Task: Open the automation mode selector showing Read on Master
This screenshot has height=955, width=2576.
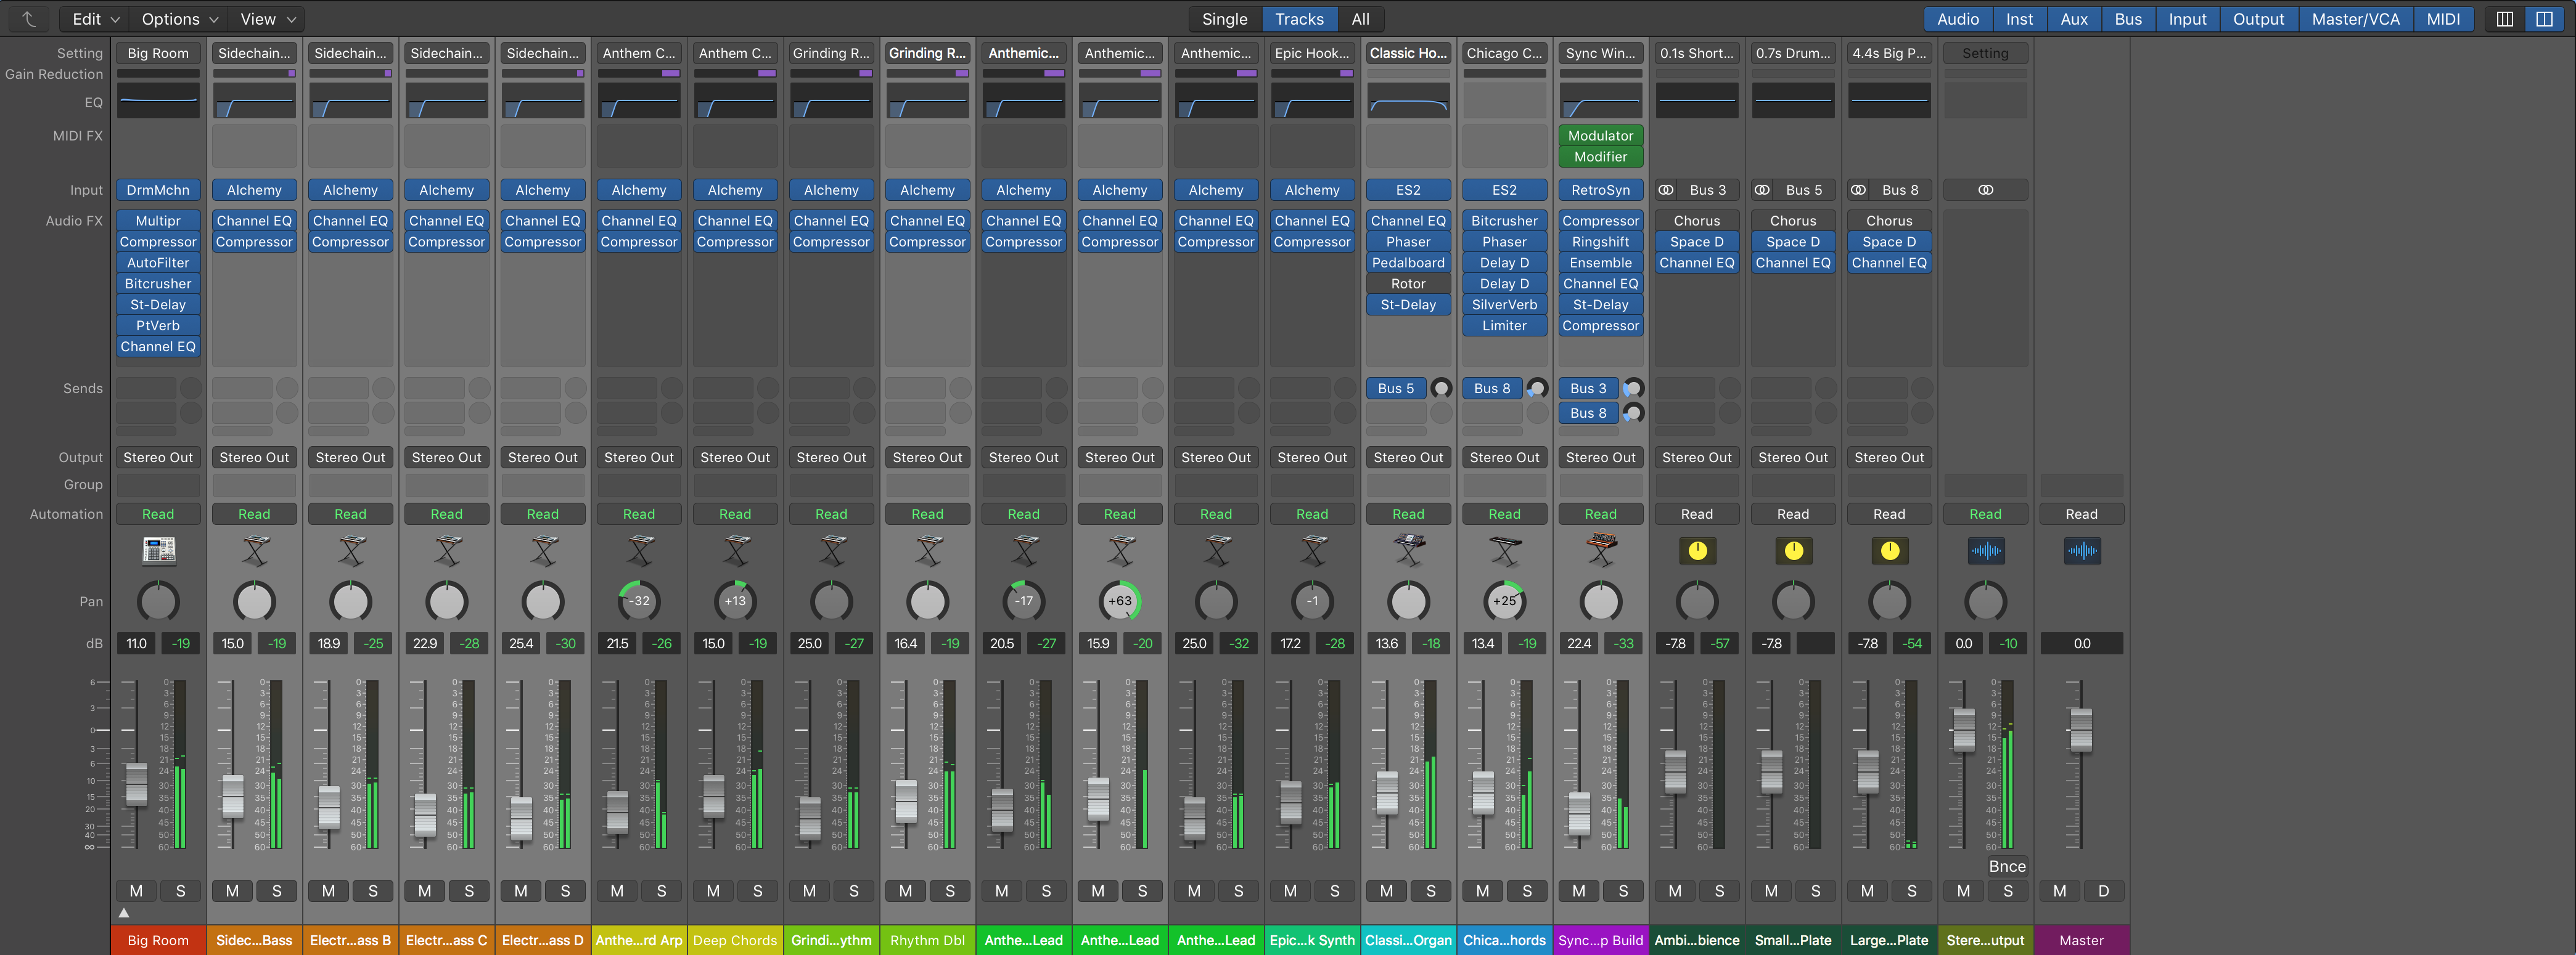Action: 2081,513
